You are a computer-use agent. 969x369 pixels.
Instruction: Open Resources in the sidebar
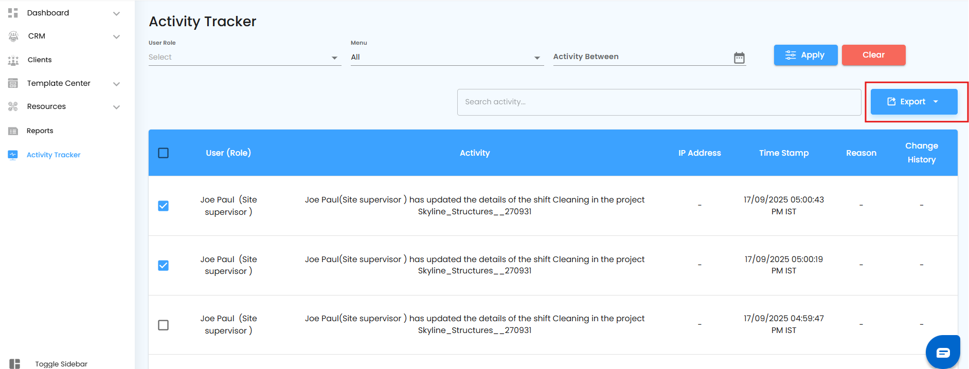coord(46,106)
